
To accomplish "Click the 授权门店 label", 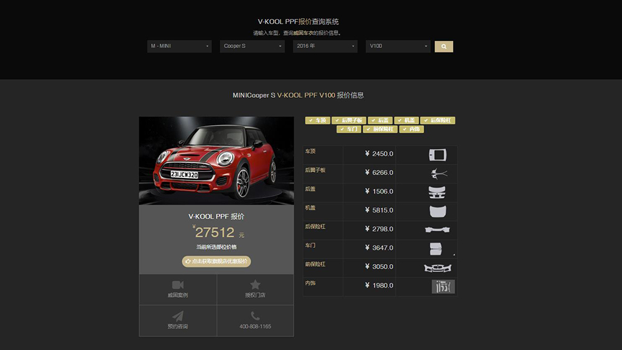I will click(255, 295).
